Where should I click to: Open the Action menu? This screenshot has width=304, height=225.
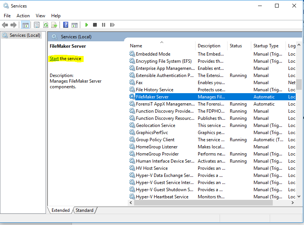[23, 16]
